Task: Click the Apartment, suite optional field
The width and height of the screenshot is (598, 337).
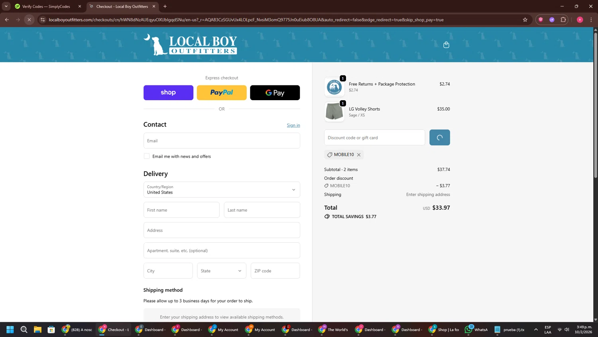Action: click(x=222, y=251)
